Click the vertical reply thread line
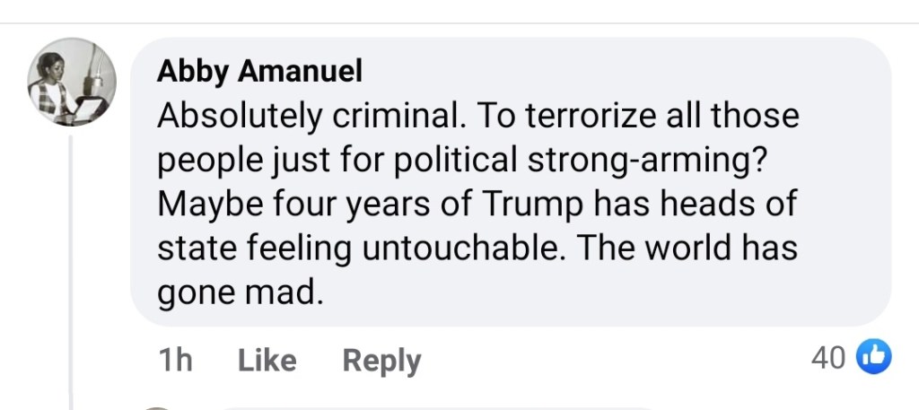Viewport: 919px width, 410px height. (x=72, y=269)
